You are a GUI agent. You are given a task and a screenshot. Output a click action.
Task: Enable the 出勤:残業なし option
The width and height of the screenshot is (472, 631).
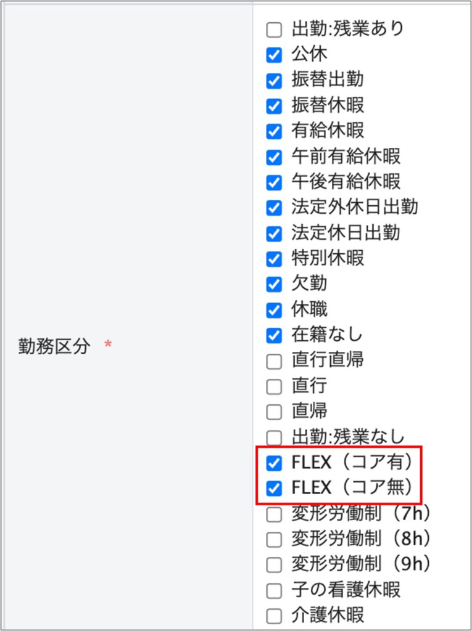[274, 438]
